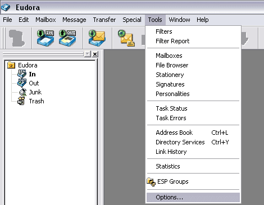Open Address Book menu entry
Screen dimensions: 264x205
[x=193, y=133]
